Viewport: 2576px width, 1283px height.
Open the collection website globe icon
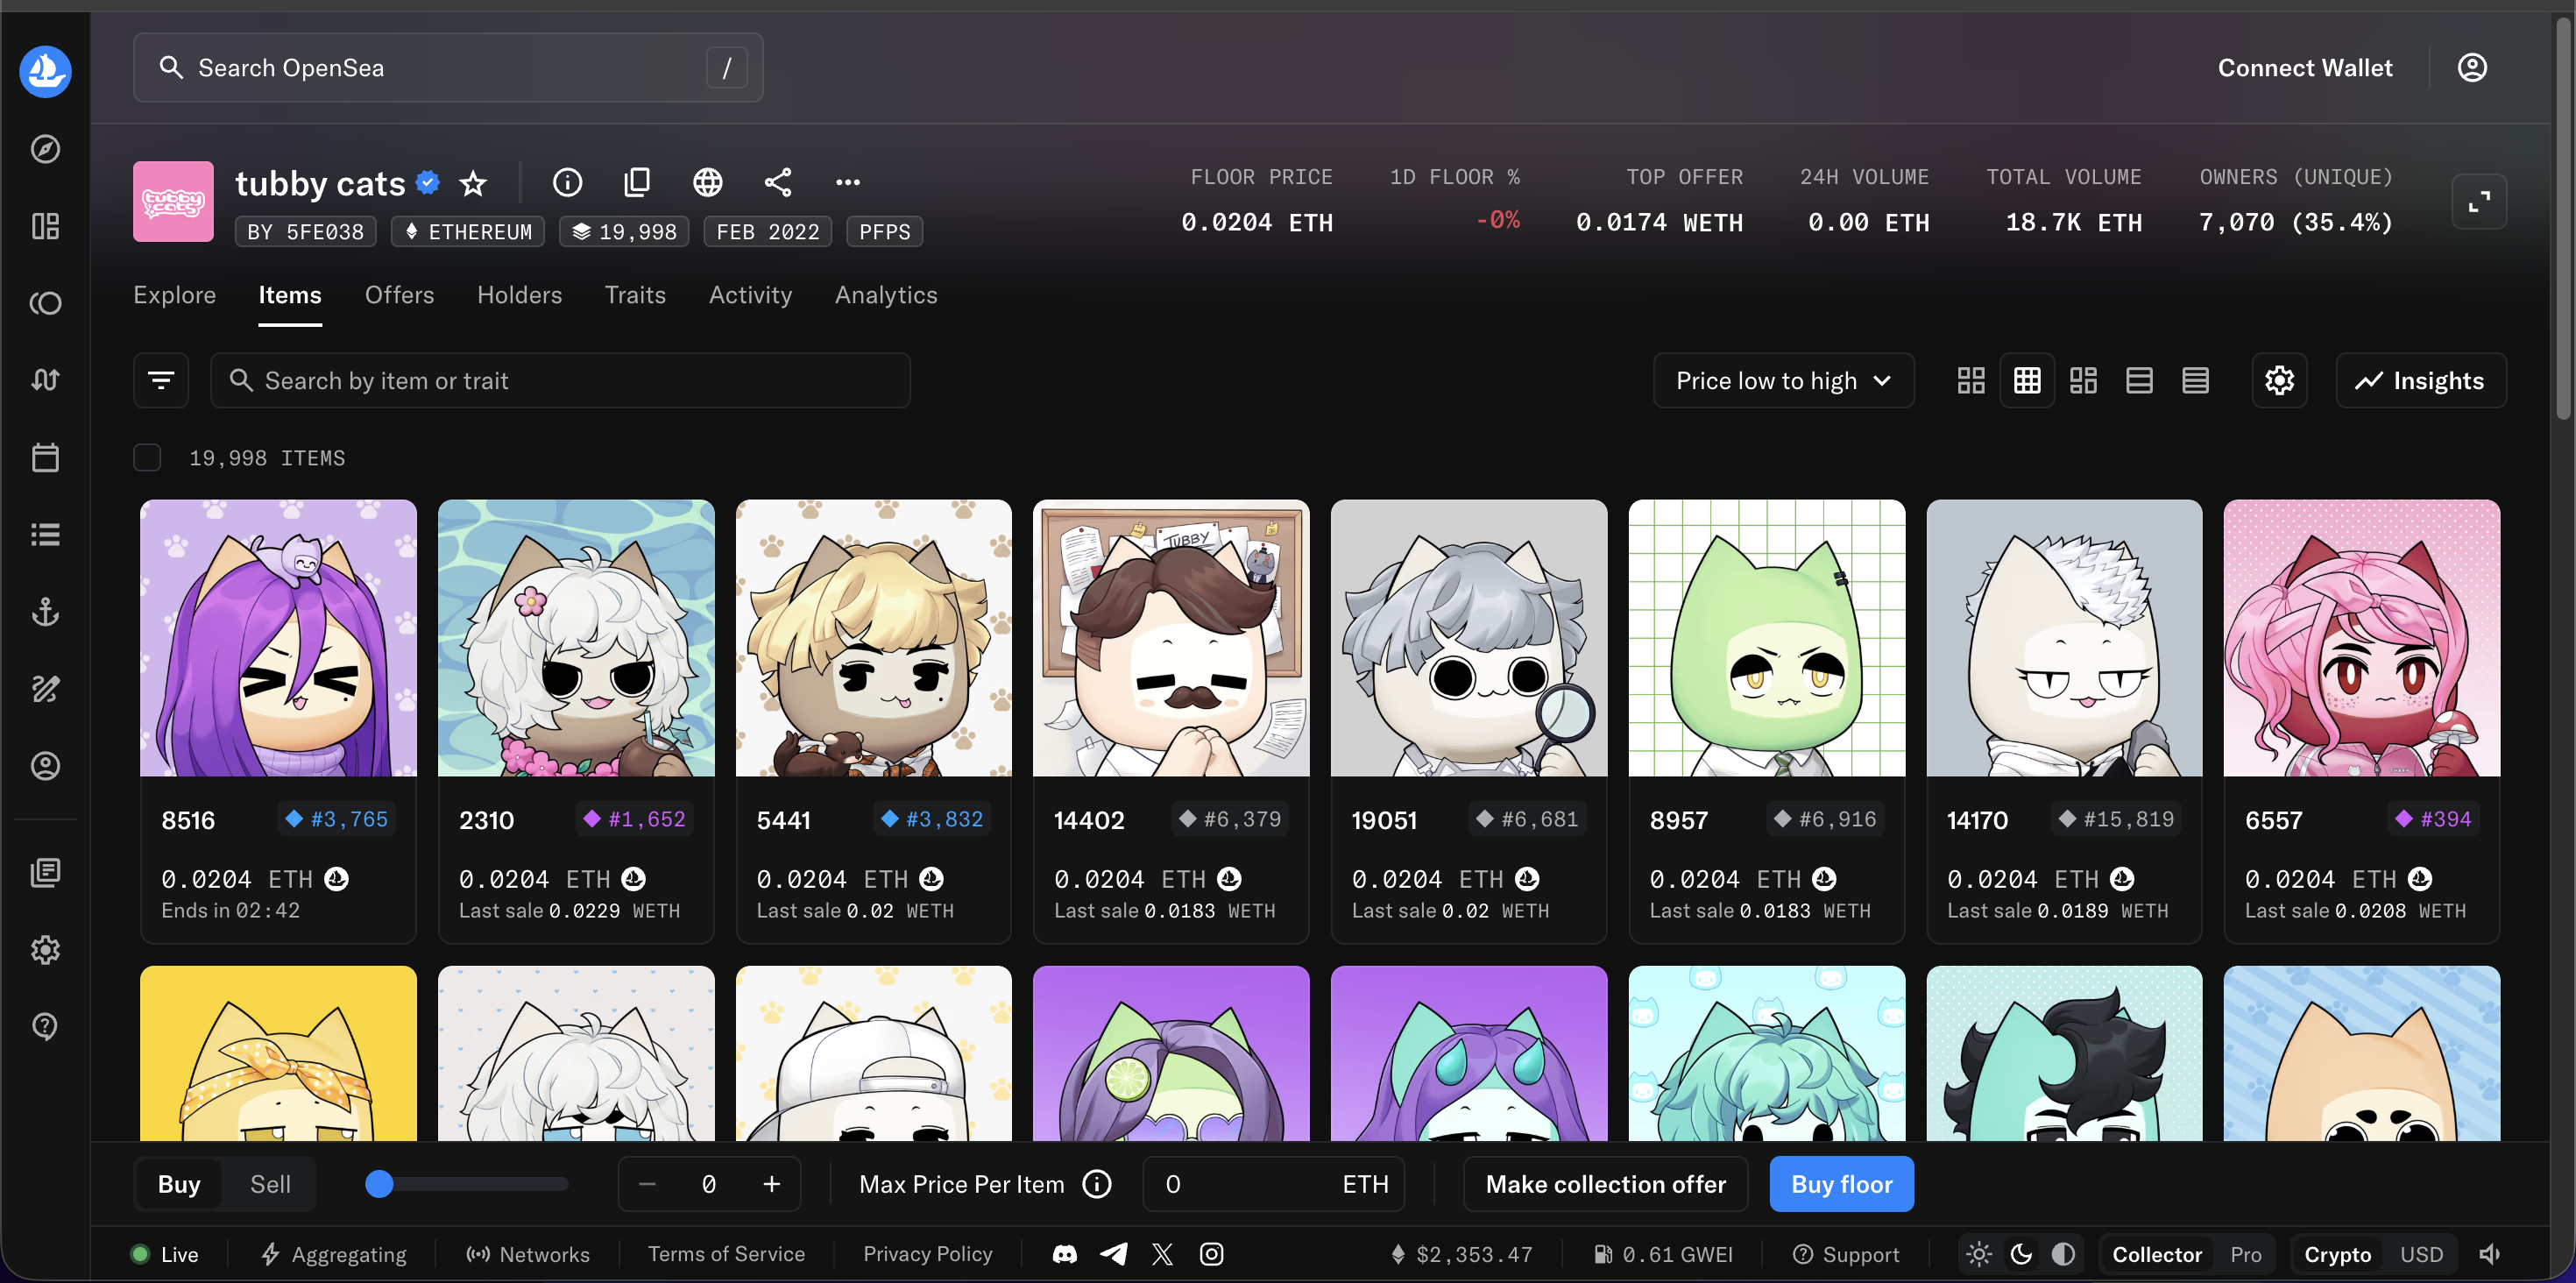708,182
